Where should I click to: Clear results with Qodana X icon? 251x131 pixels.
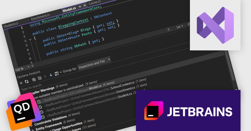21,83
